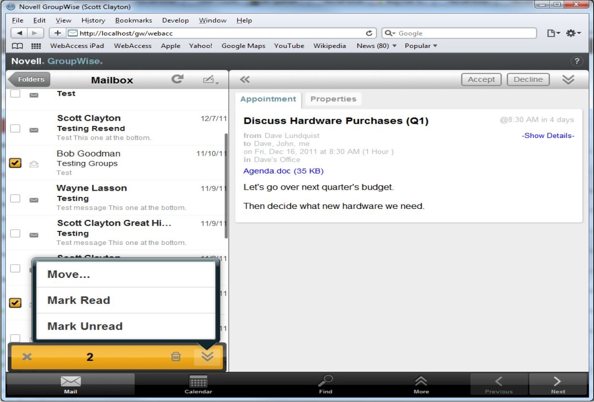Open the help question mark icon
Screen dimensions: 594x402
tap(577, 61)
